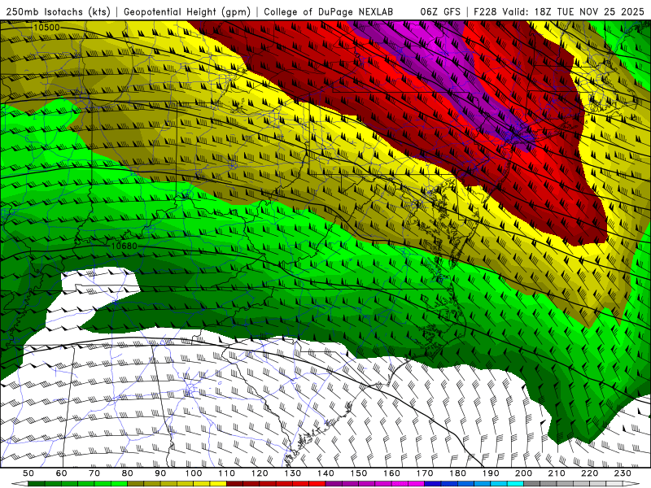Viewport: 651px width, 488px height.
Task: Click the 160 label on the color scale
Action: 391,473
